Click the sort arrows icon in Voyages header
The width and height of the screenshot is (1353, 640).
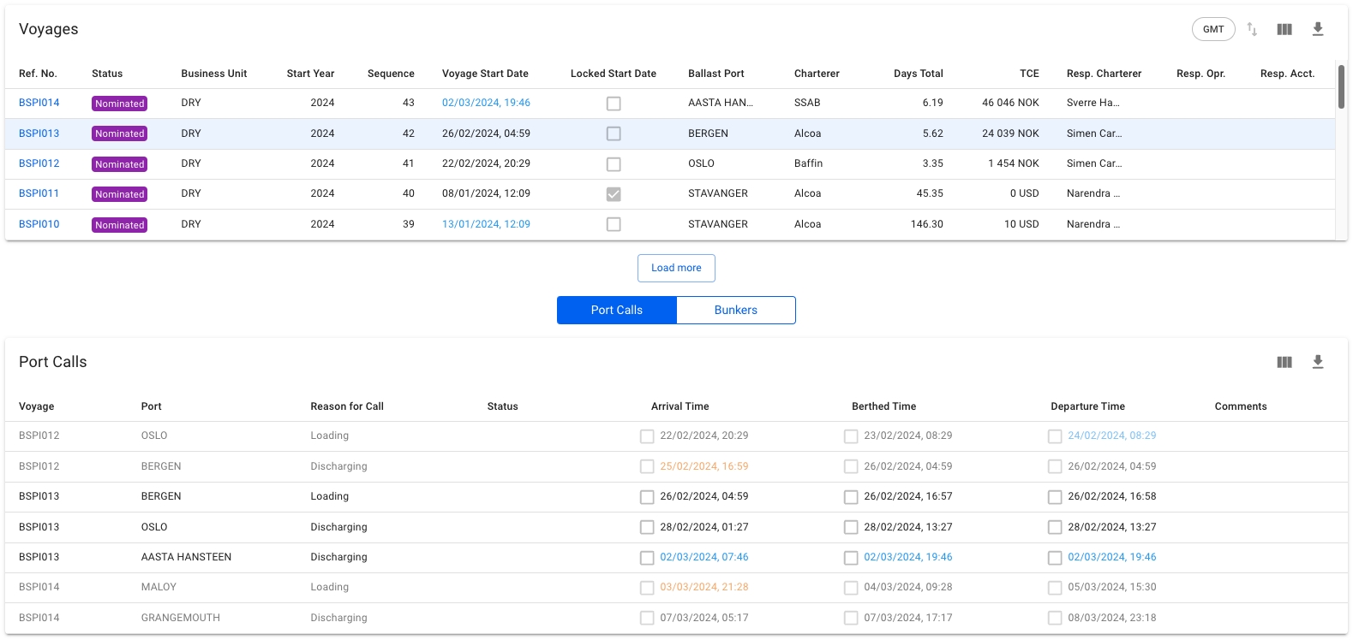pyautogui.click(x=1252, y=29)
